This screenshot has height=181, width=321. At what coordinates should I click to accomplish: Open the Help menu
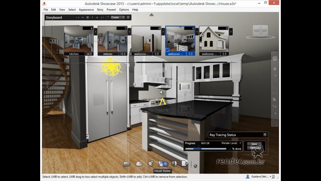tap(135, 10)
